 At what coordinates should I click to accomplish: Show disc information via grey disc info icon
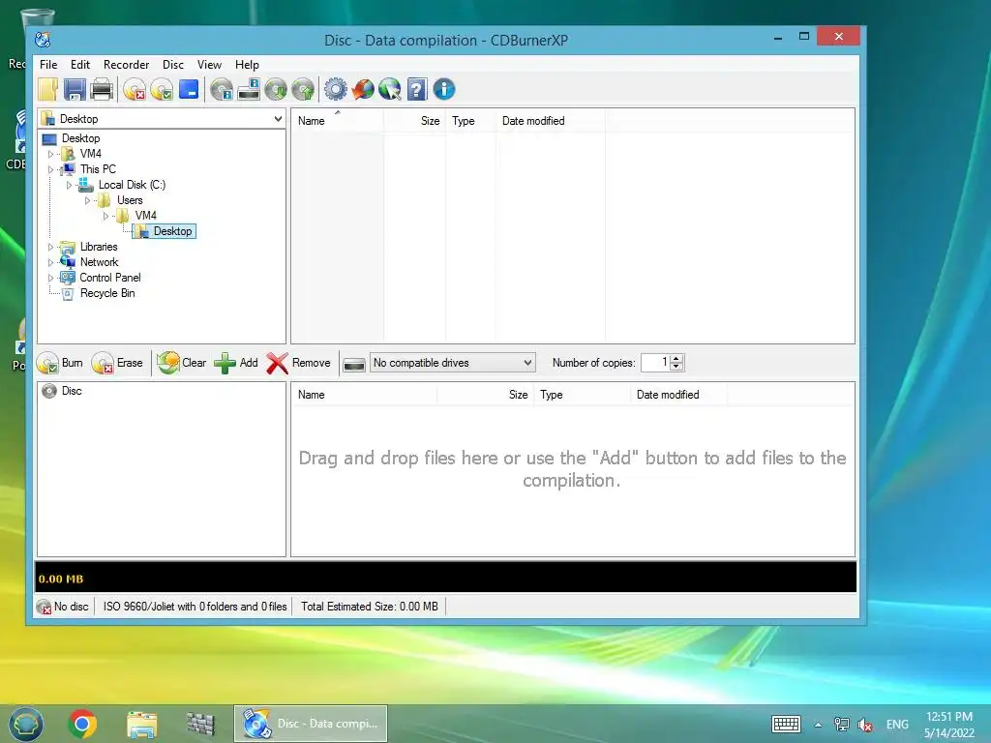(x=222, y=90)
